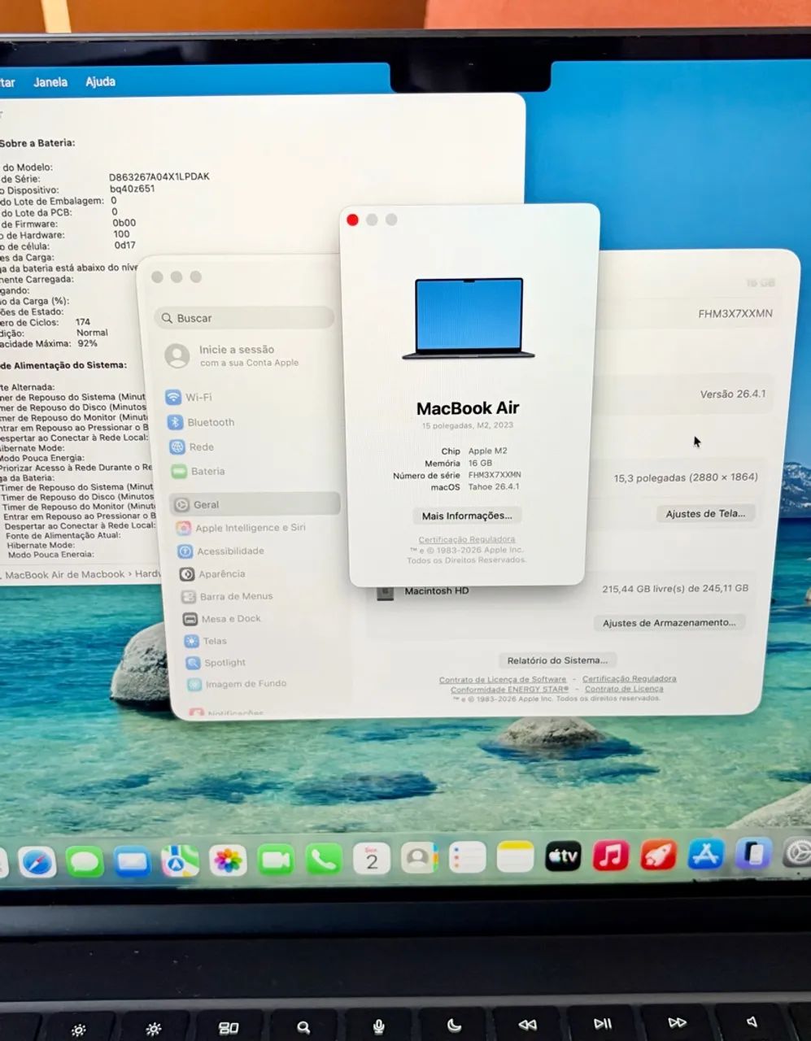Open the App Store from the Dock

pyautogui.click(x=705, y=854)
